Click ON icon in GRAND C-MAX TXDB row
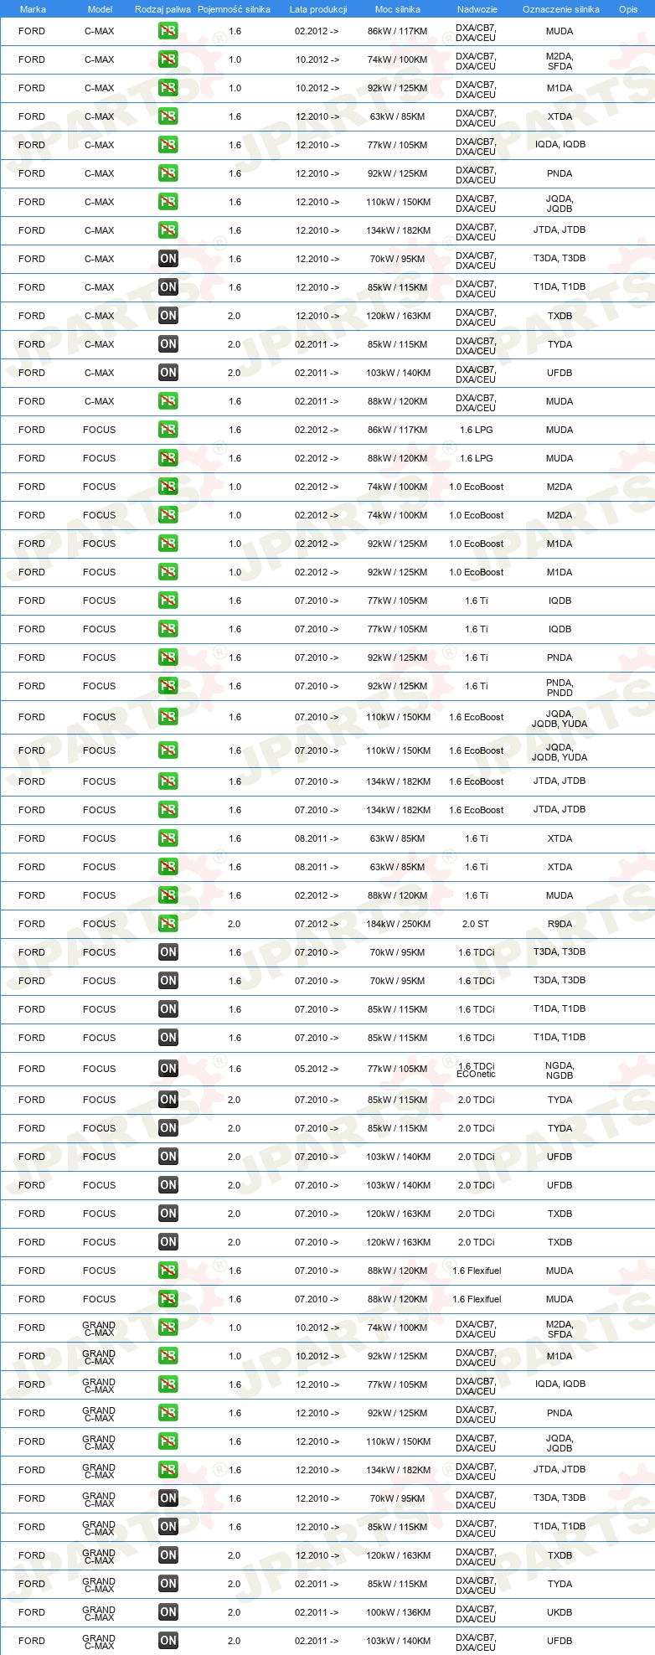This screenshot has width=655, height=1655. (168, 1555)
